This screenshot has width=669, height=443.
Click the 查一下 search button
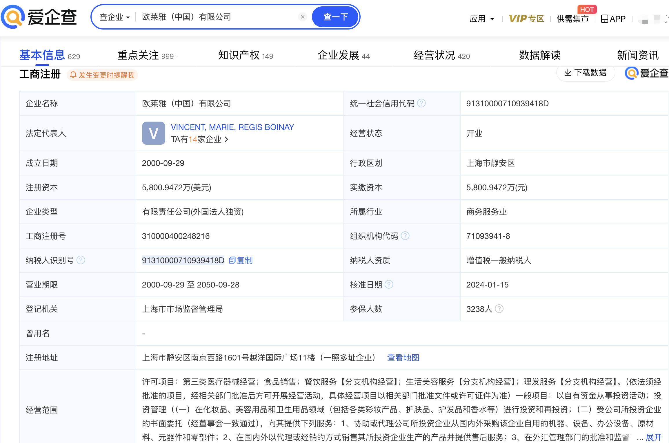point(336,17)
